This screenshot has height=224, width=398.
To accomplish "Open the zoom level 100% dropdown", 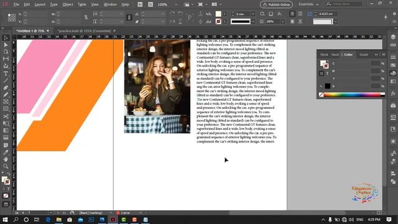I will (x=176, y=4).
